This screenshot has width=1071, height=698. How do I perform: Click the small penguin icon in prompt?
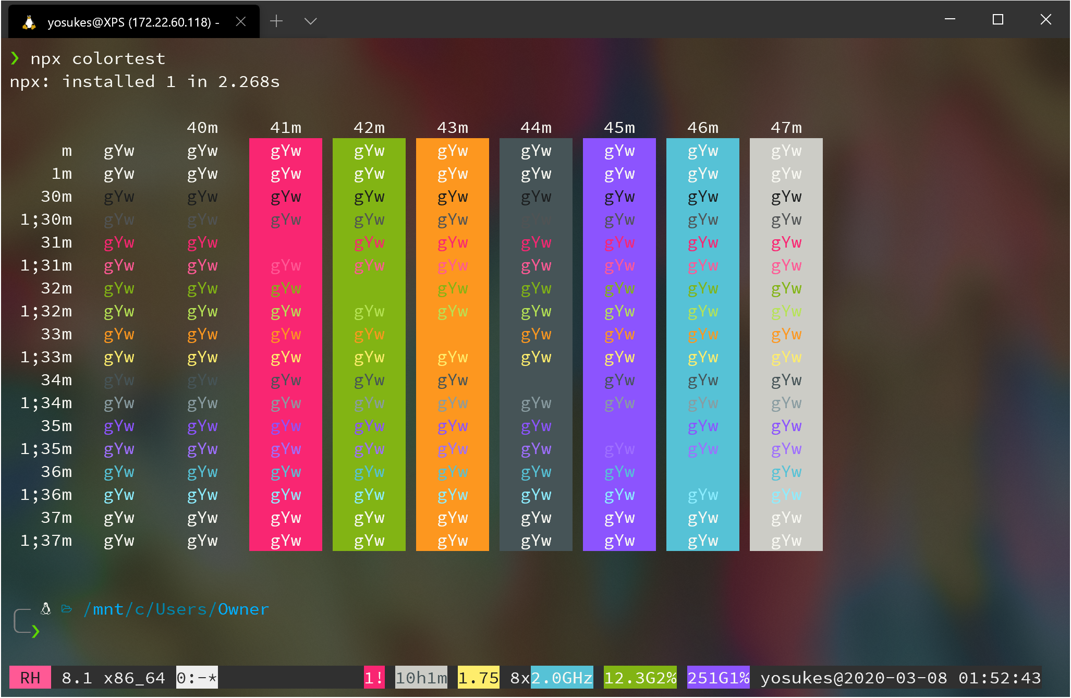pos(46,608)
